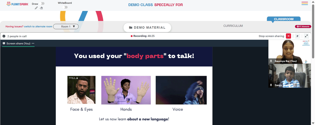Click the Voice image
The width and height of the screenshot is (315, 125).
point(181,90)
